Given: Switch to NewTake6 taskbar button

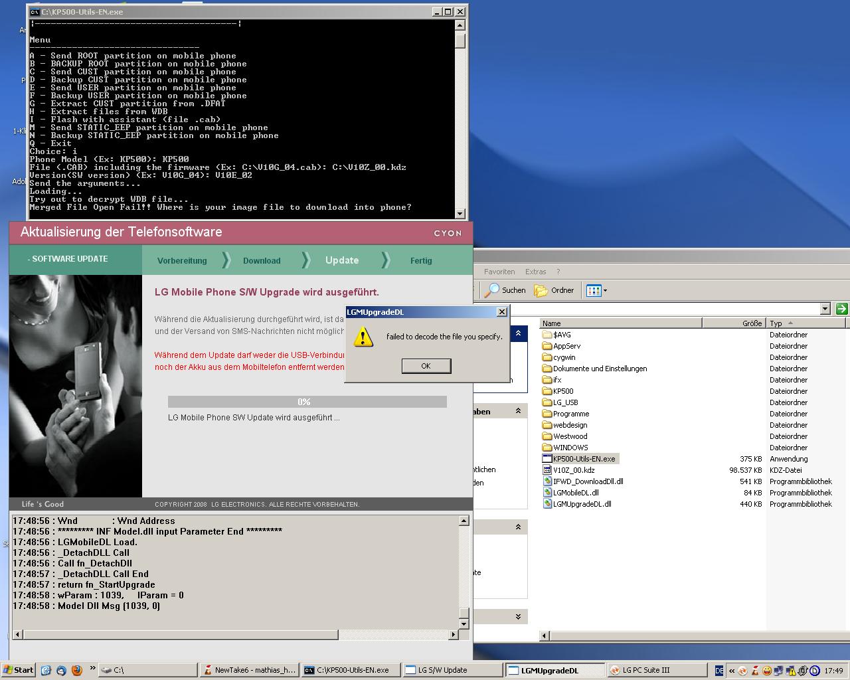Looking at the screenshot, I should pos(249,670).
